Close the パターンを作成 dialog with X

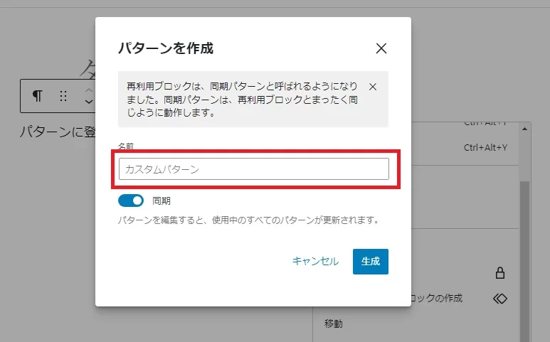pyautogui.click(x=381, y=48)
